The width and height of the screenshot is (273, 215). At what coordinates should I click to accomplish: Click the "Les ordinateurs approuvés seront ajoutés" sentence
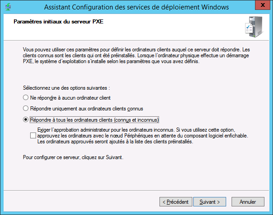coord(115,142)
